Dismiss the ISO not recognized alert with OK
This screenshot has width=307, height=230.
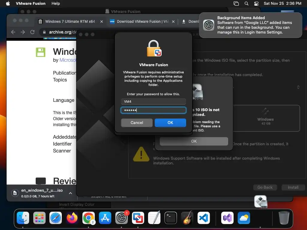pos(194,141)
